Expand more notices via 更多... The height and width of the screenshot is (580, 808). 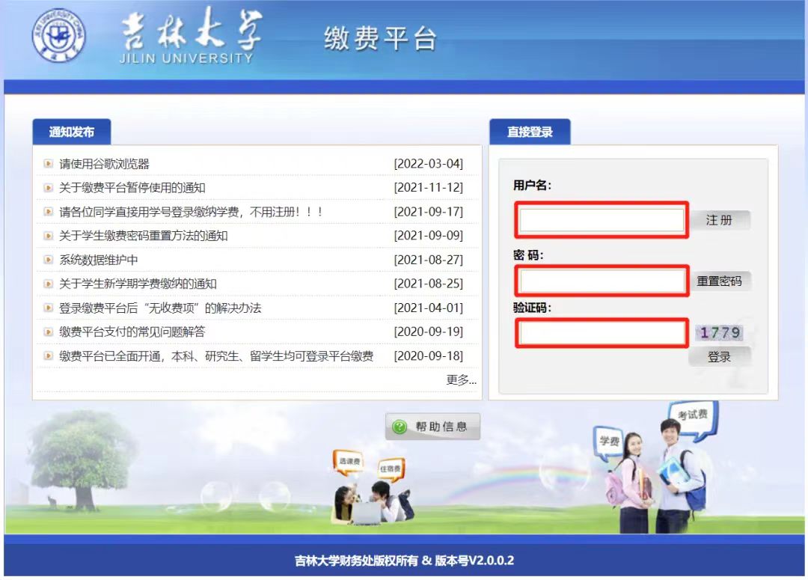[x=461, y=379]
